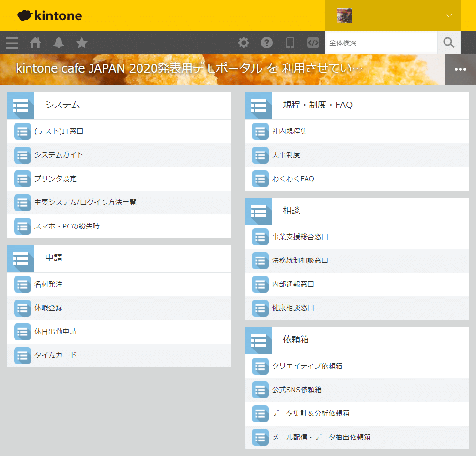This screenshot has width=476, height=456.
Task: Open the タイムカード app link
Action: click(x=55, y=355)
